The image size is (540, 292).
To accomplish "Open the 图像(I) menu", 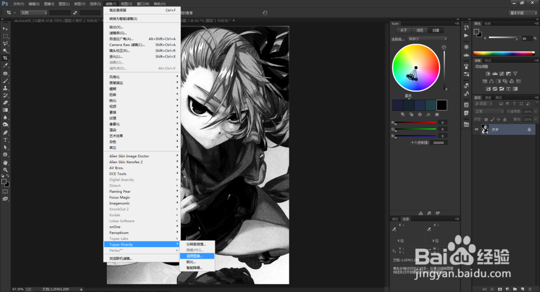I will pos(49,4).
